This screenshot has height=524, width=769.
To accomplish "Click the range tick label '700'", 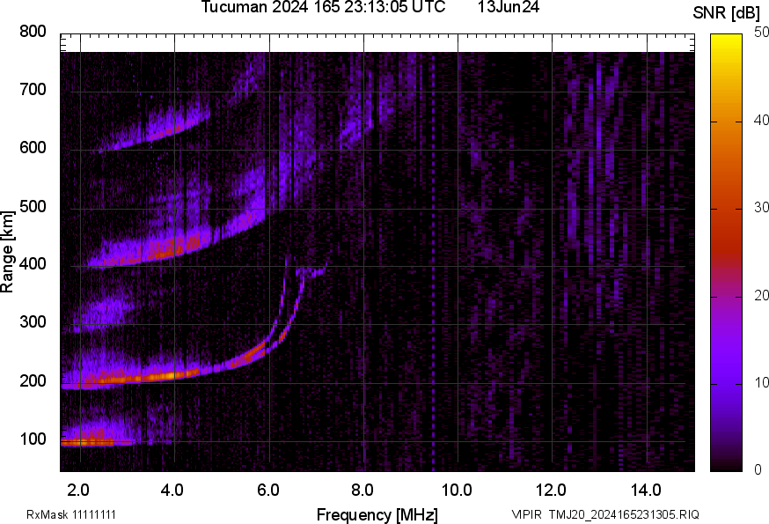I will pos(33,90).
